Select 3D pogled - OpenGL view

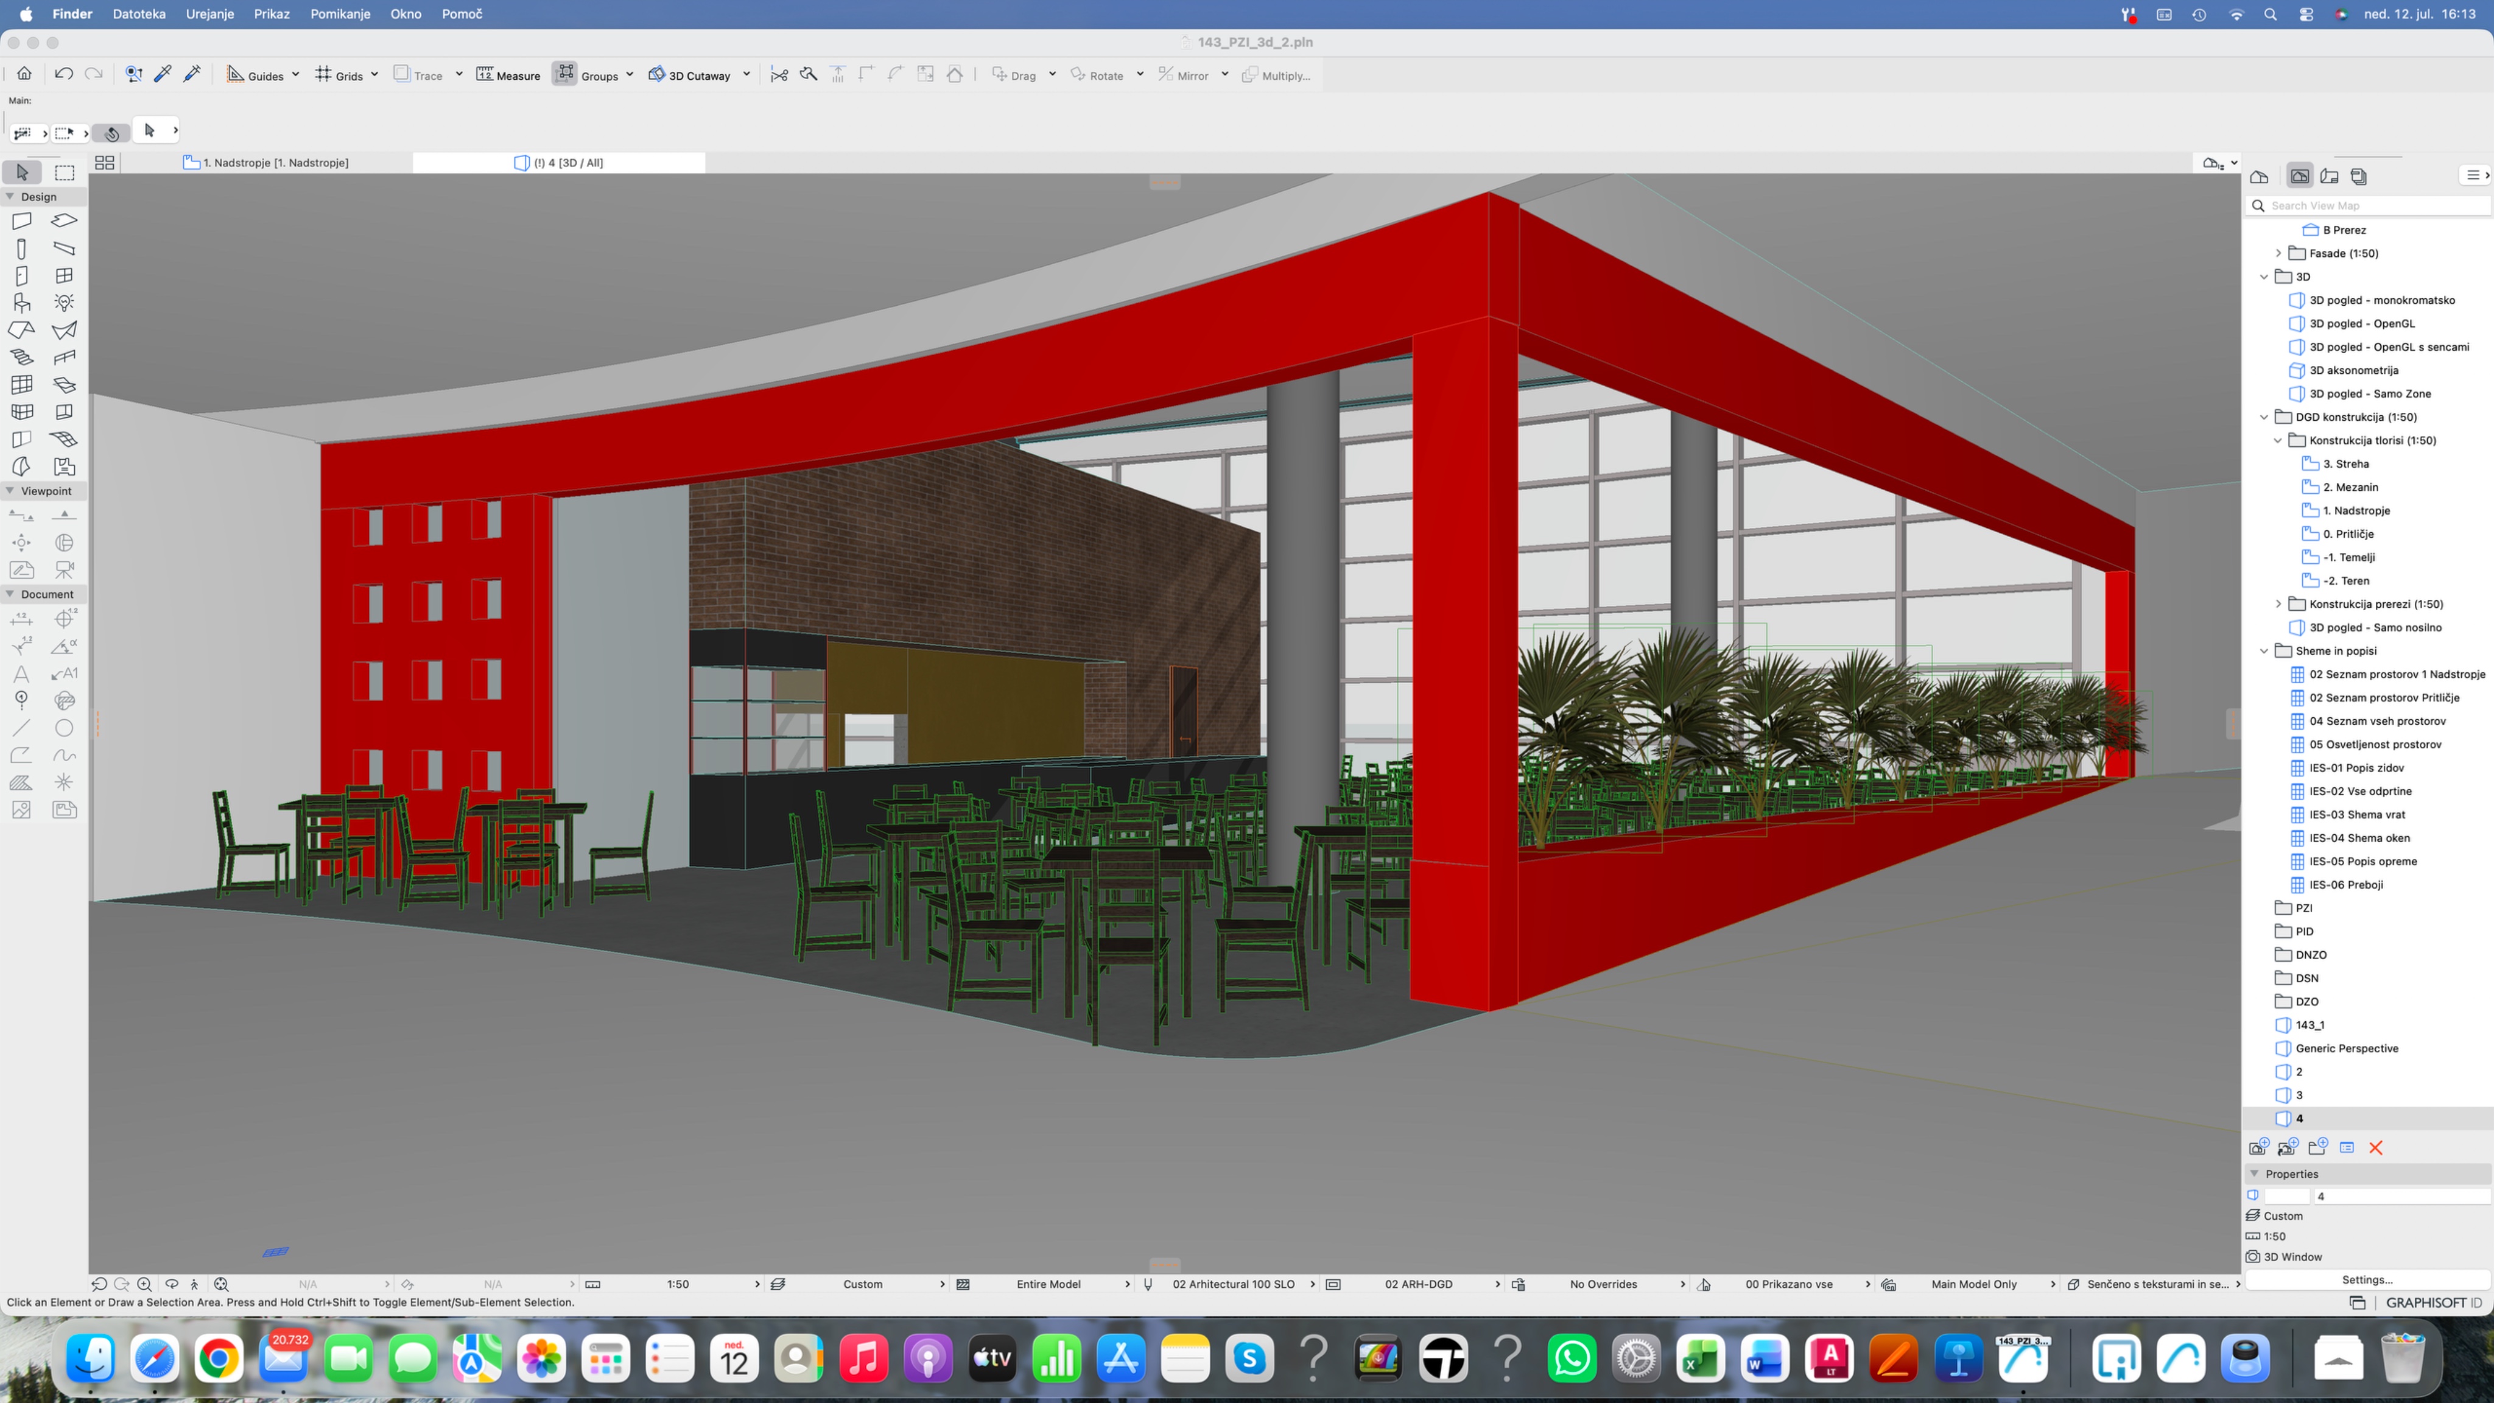(x=2361, y=323)
